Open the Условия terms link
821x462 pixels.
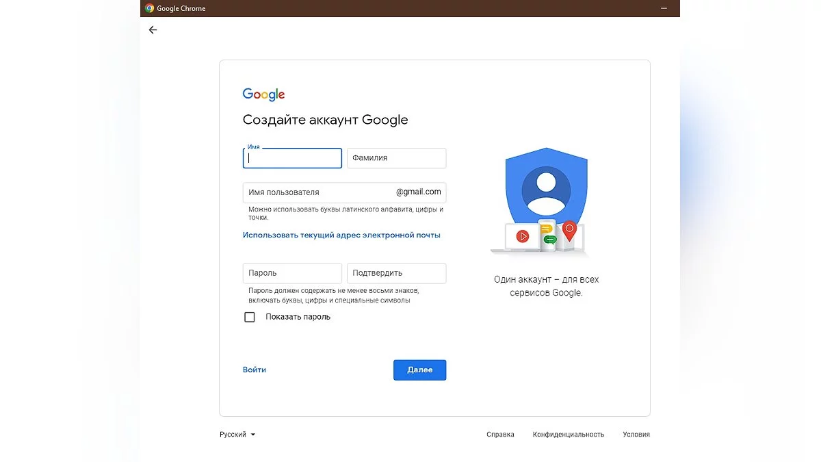click(636, 435)
